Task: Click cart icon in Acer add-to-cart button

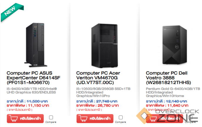Action: click(84, 119)
